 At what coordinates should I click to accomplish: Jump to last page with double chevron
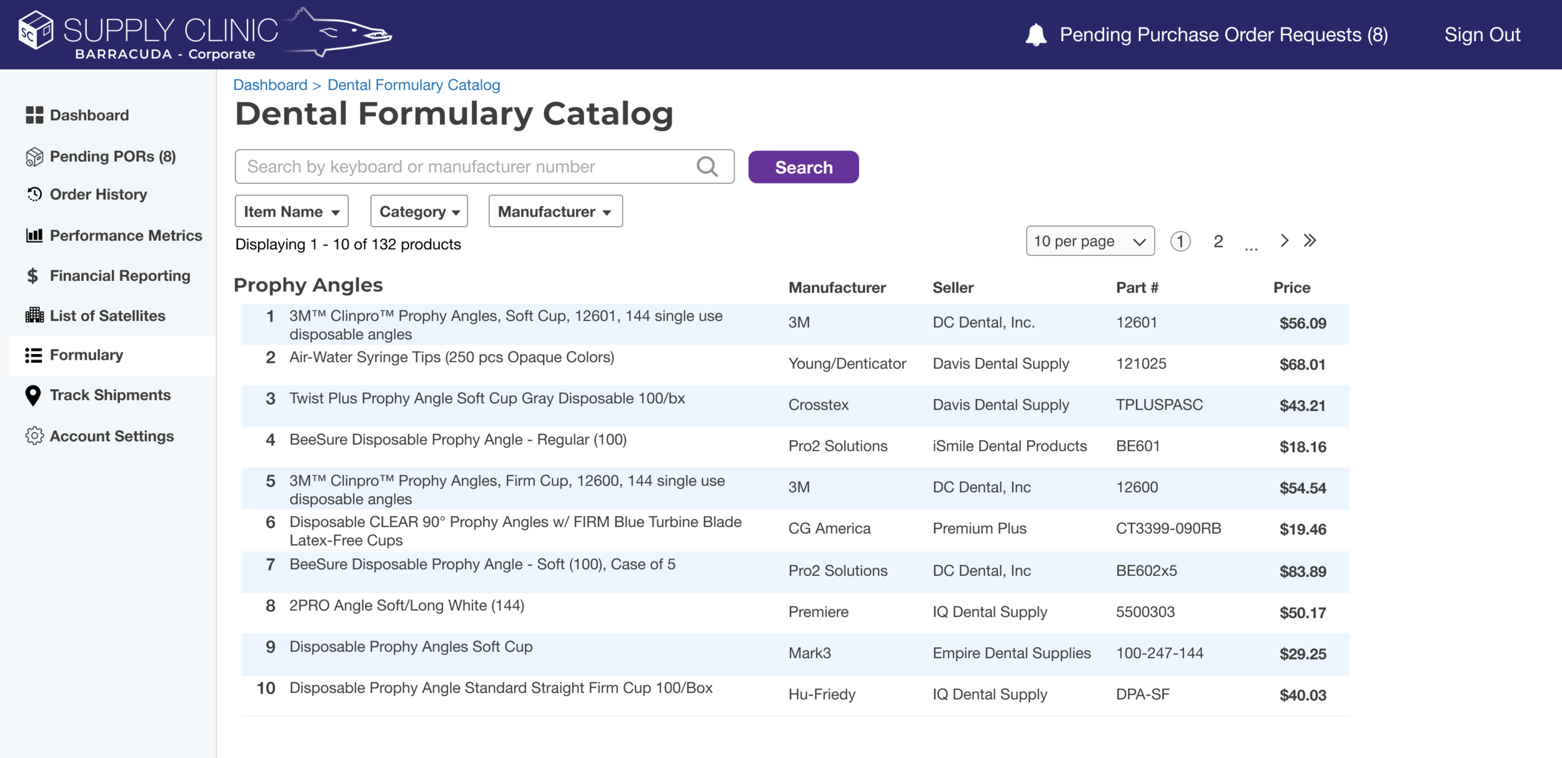coord(1310,240)
